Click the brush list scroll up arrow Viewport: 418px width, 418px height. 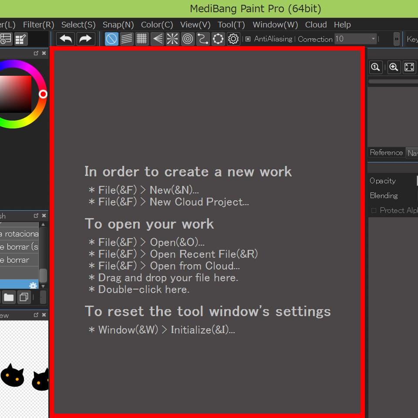point(43,225)
